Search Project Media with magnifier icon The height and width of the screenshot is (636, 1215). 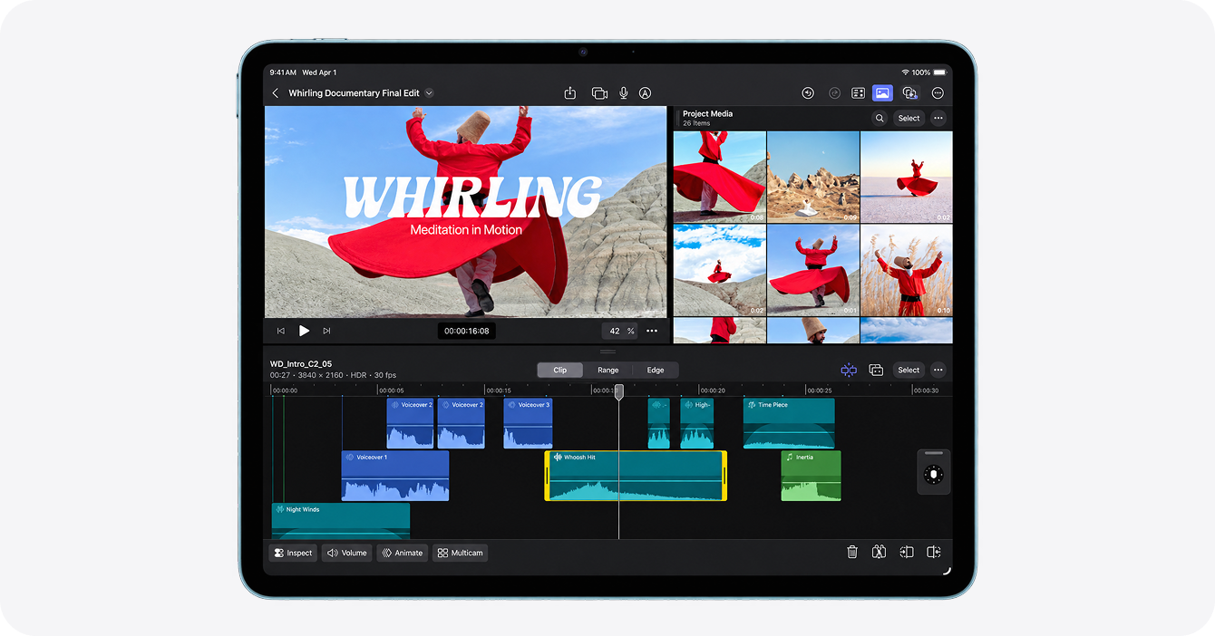tap(880, 118)
